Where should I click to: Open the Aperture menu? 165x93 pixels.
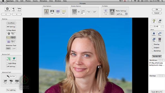(x=10, y=1)
